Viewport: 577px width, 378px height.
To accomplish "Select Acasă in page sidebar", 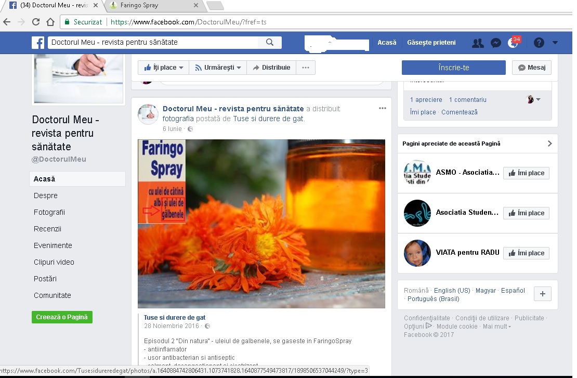I will point(77,179).
